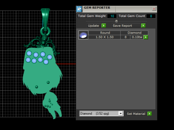
Task: Click the Total Gem Count label
Action: (132, 16)
